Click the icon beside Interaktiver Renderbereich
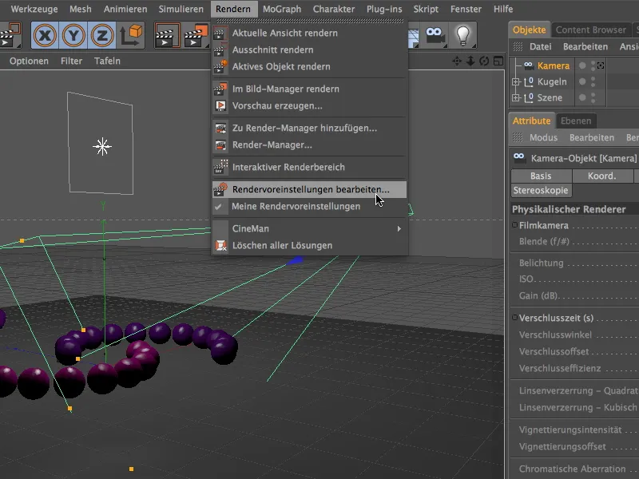 click(x=220, y=167)
